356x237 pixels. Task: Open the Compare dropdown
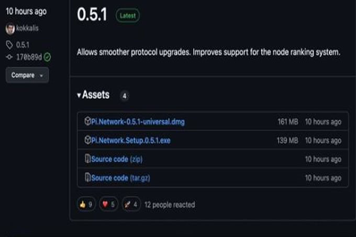27,75
